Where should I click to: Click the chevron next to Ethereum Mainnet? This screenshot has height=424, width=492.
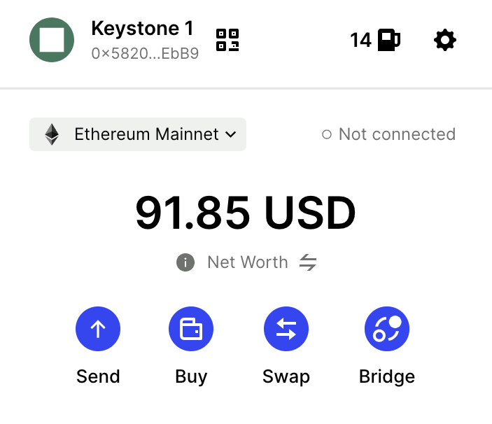(x=231, y=134)
